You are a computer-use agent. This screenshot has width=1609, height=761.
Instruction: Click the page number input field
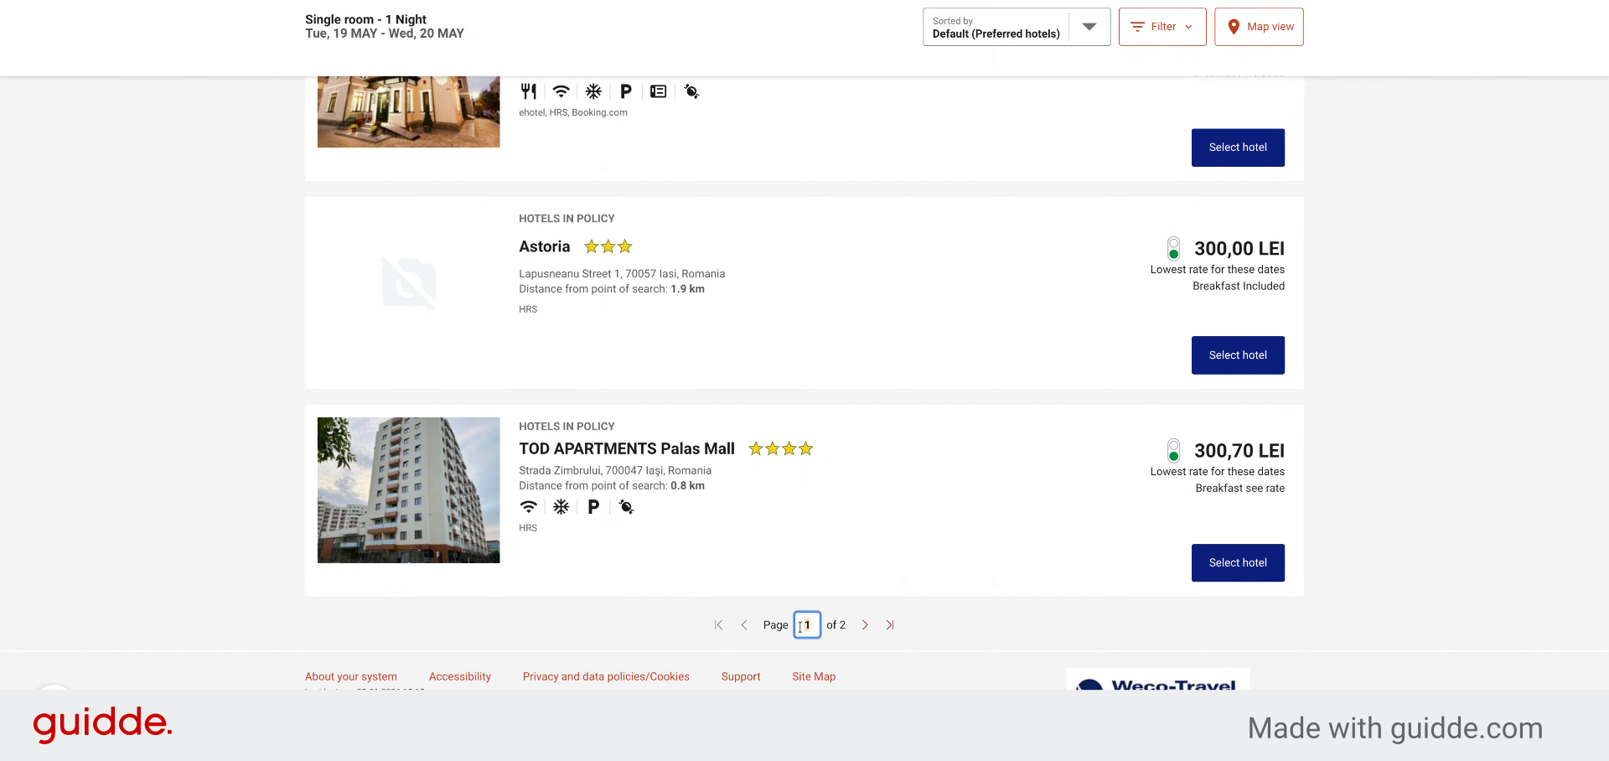click(x=807, y=625)
